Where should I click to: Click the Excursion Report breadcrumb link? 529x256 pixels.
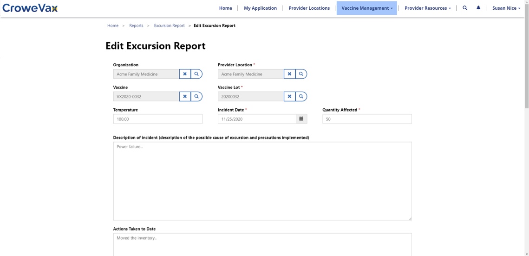click(169, 25)
